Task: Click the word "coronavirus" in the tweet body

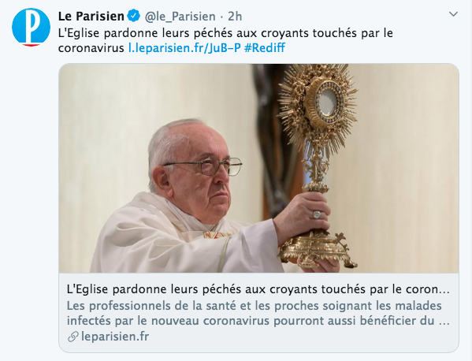Action: 91,48
